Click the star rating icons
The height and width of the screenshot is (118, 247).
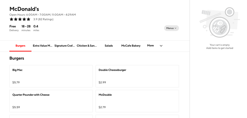pyautogui.click(x=20, y=19)
